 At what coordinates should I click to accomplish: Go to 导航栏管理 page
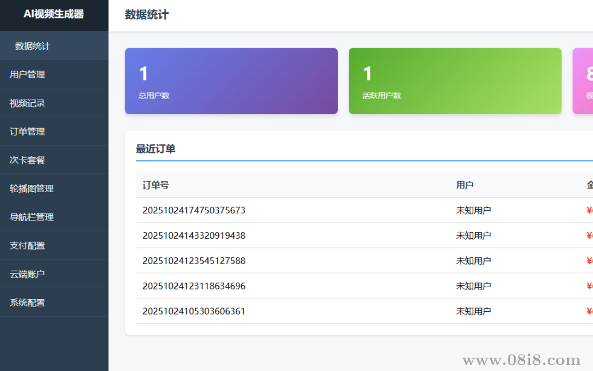(31, 216)
